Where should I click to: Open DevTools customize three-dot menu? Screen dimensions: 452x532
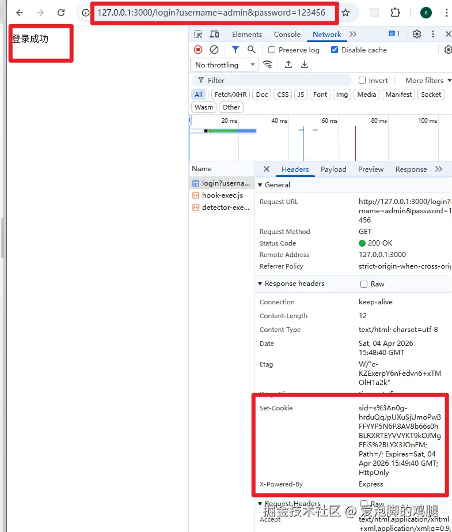coord(432,34)
